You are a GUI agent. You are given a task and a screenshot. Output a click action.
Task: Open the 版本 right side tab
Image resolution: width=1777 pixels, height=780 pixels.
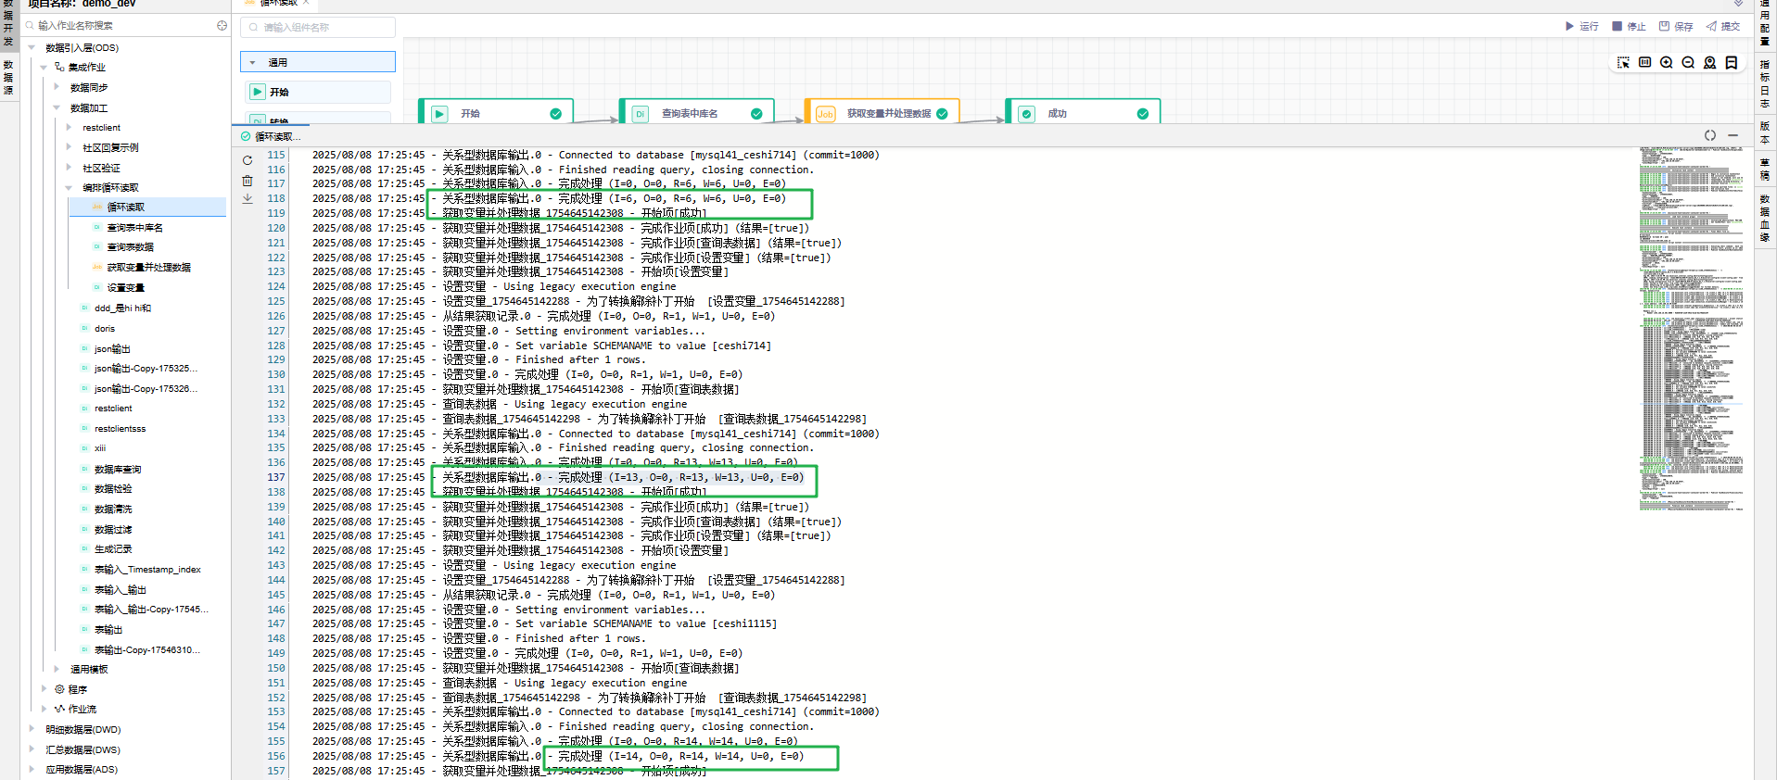click(x=1765, y=132)
